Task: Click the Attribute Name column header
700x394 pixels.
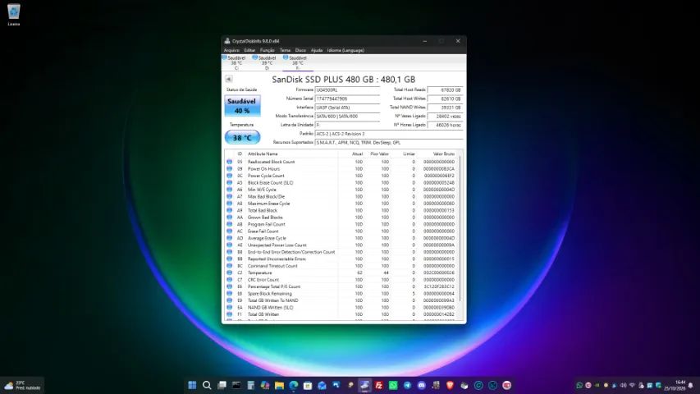Action: click(x=263, y=153)
